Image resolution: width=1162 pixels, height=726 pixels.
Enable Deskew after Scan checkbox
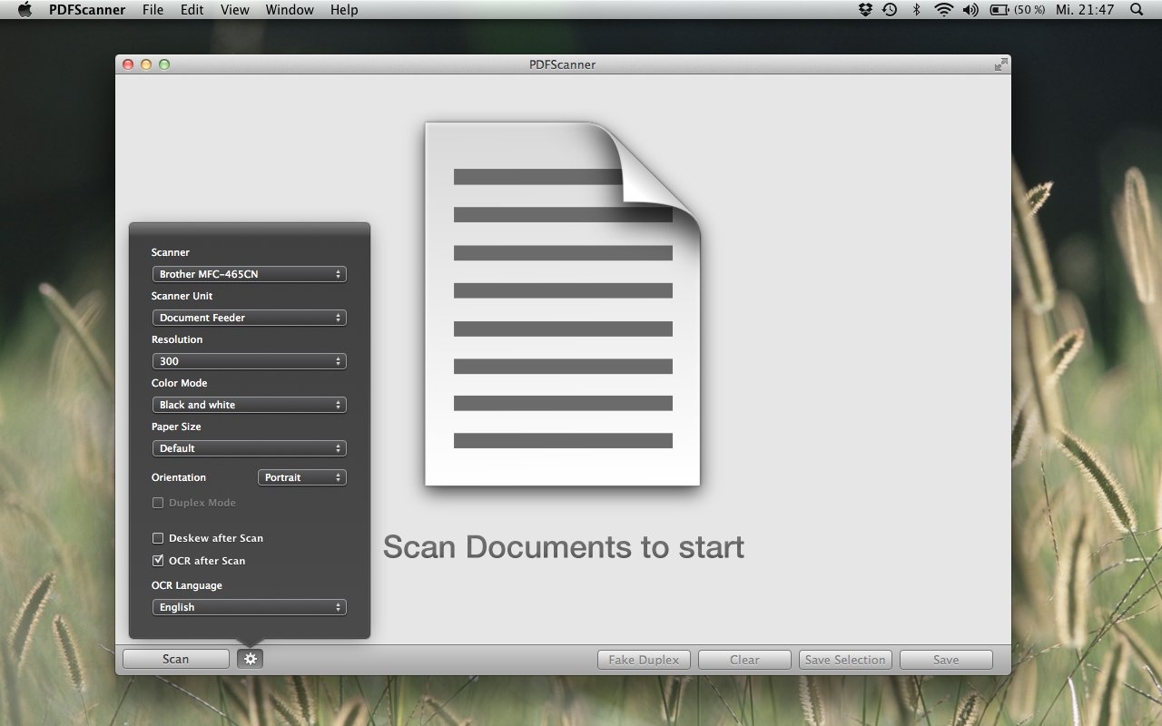[x=158, y=538]
